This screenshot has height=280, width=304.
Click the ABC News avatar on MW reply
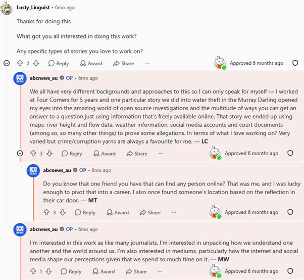click(x=20, y=229)
